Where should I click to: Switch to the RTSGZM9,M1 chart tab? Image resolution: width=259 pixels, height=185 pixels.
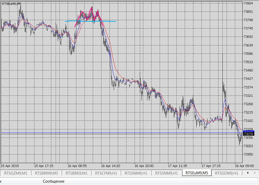tap(16, 173)
